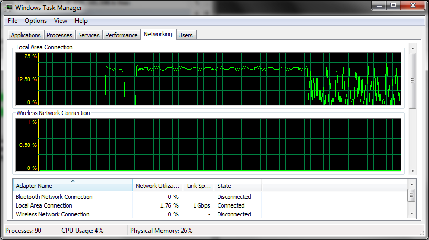Sort by State column header
The width and height of the screenshot is (429, 240).
point(238,186)
